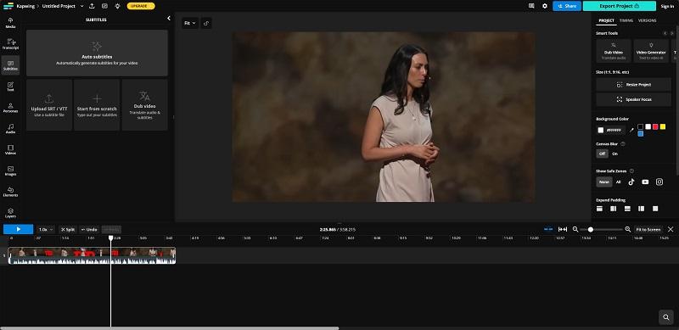Choose Dub video subtitles option

point(144,105)
